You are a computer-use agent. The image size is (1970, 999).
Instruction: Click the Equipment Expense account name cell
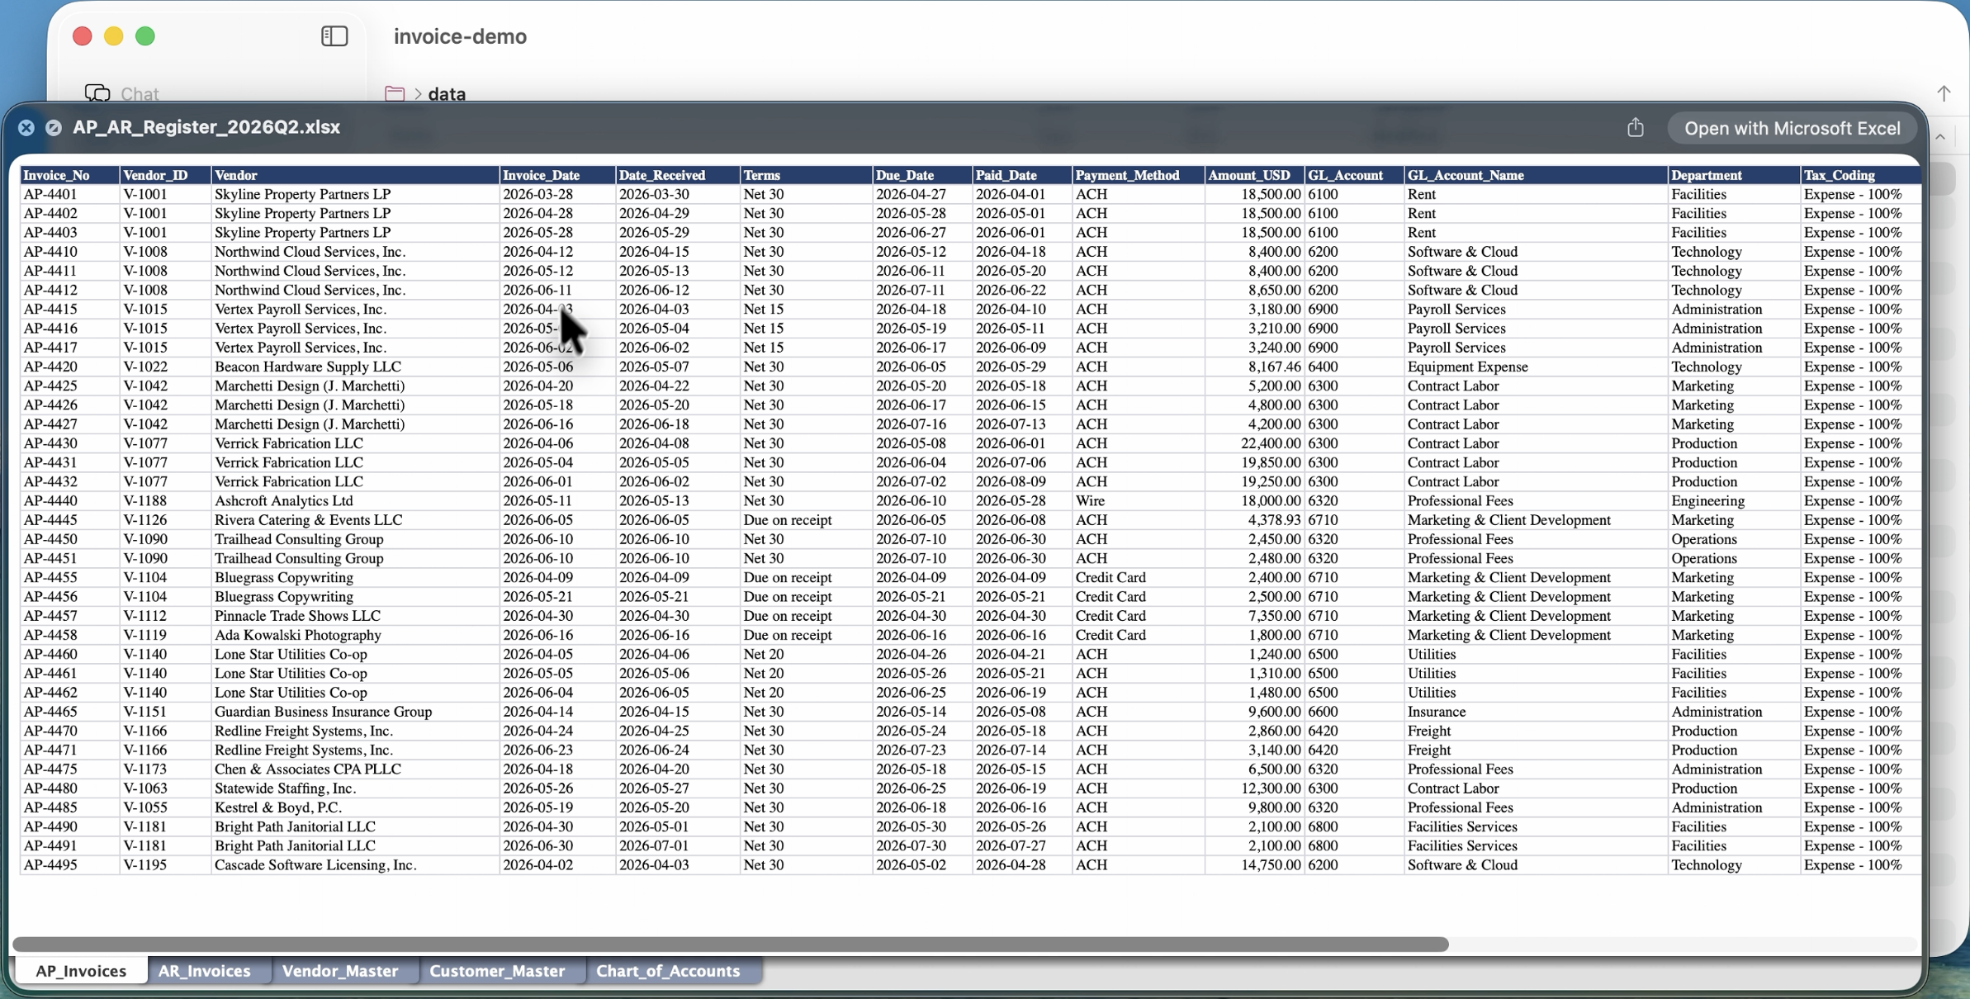click(1536, 367)
